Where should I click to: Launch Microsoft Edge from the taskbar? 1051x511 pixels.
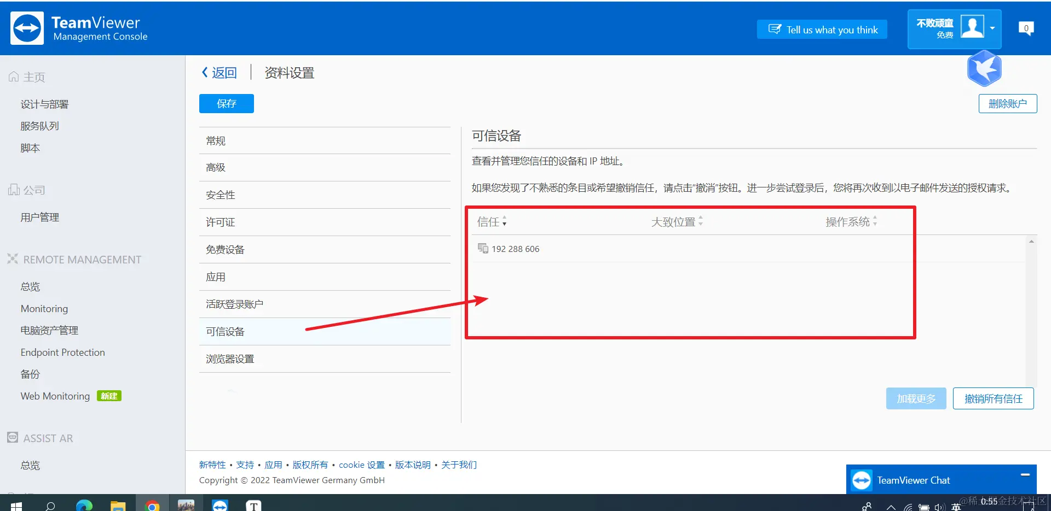[84, 507]
